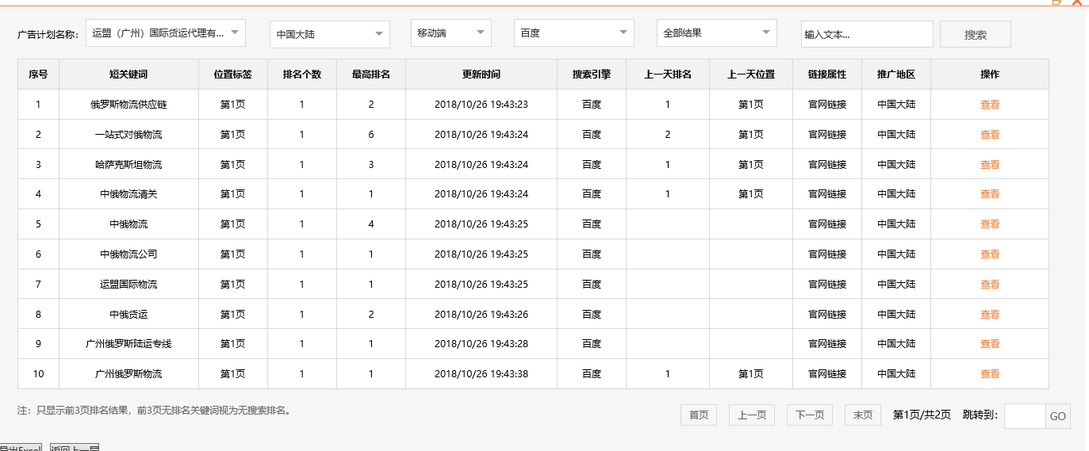Select keyword cell 中俄物流公司
Image resolution: width=1089 pixels, height=451 pixels.
[x=128, y=254]
